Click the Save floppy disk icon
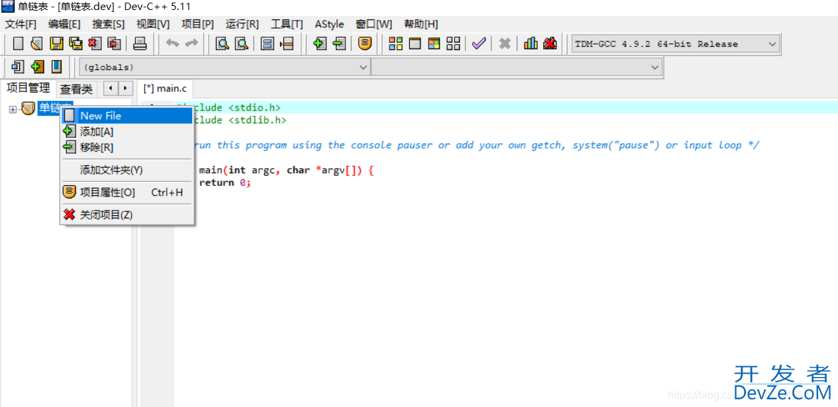The width and height of the screenshot is (838, 407). click(x=57, y=44)
